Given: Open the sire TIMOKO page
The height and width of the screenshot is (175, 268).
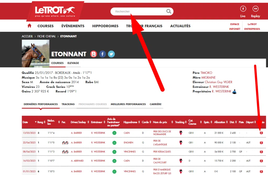Looking at the screenshot, I should point(206,73).
